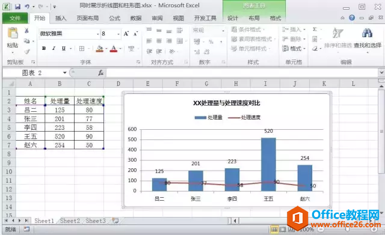Click the macro record icon in status bar

(26, 229)
